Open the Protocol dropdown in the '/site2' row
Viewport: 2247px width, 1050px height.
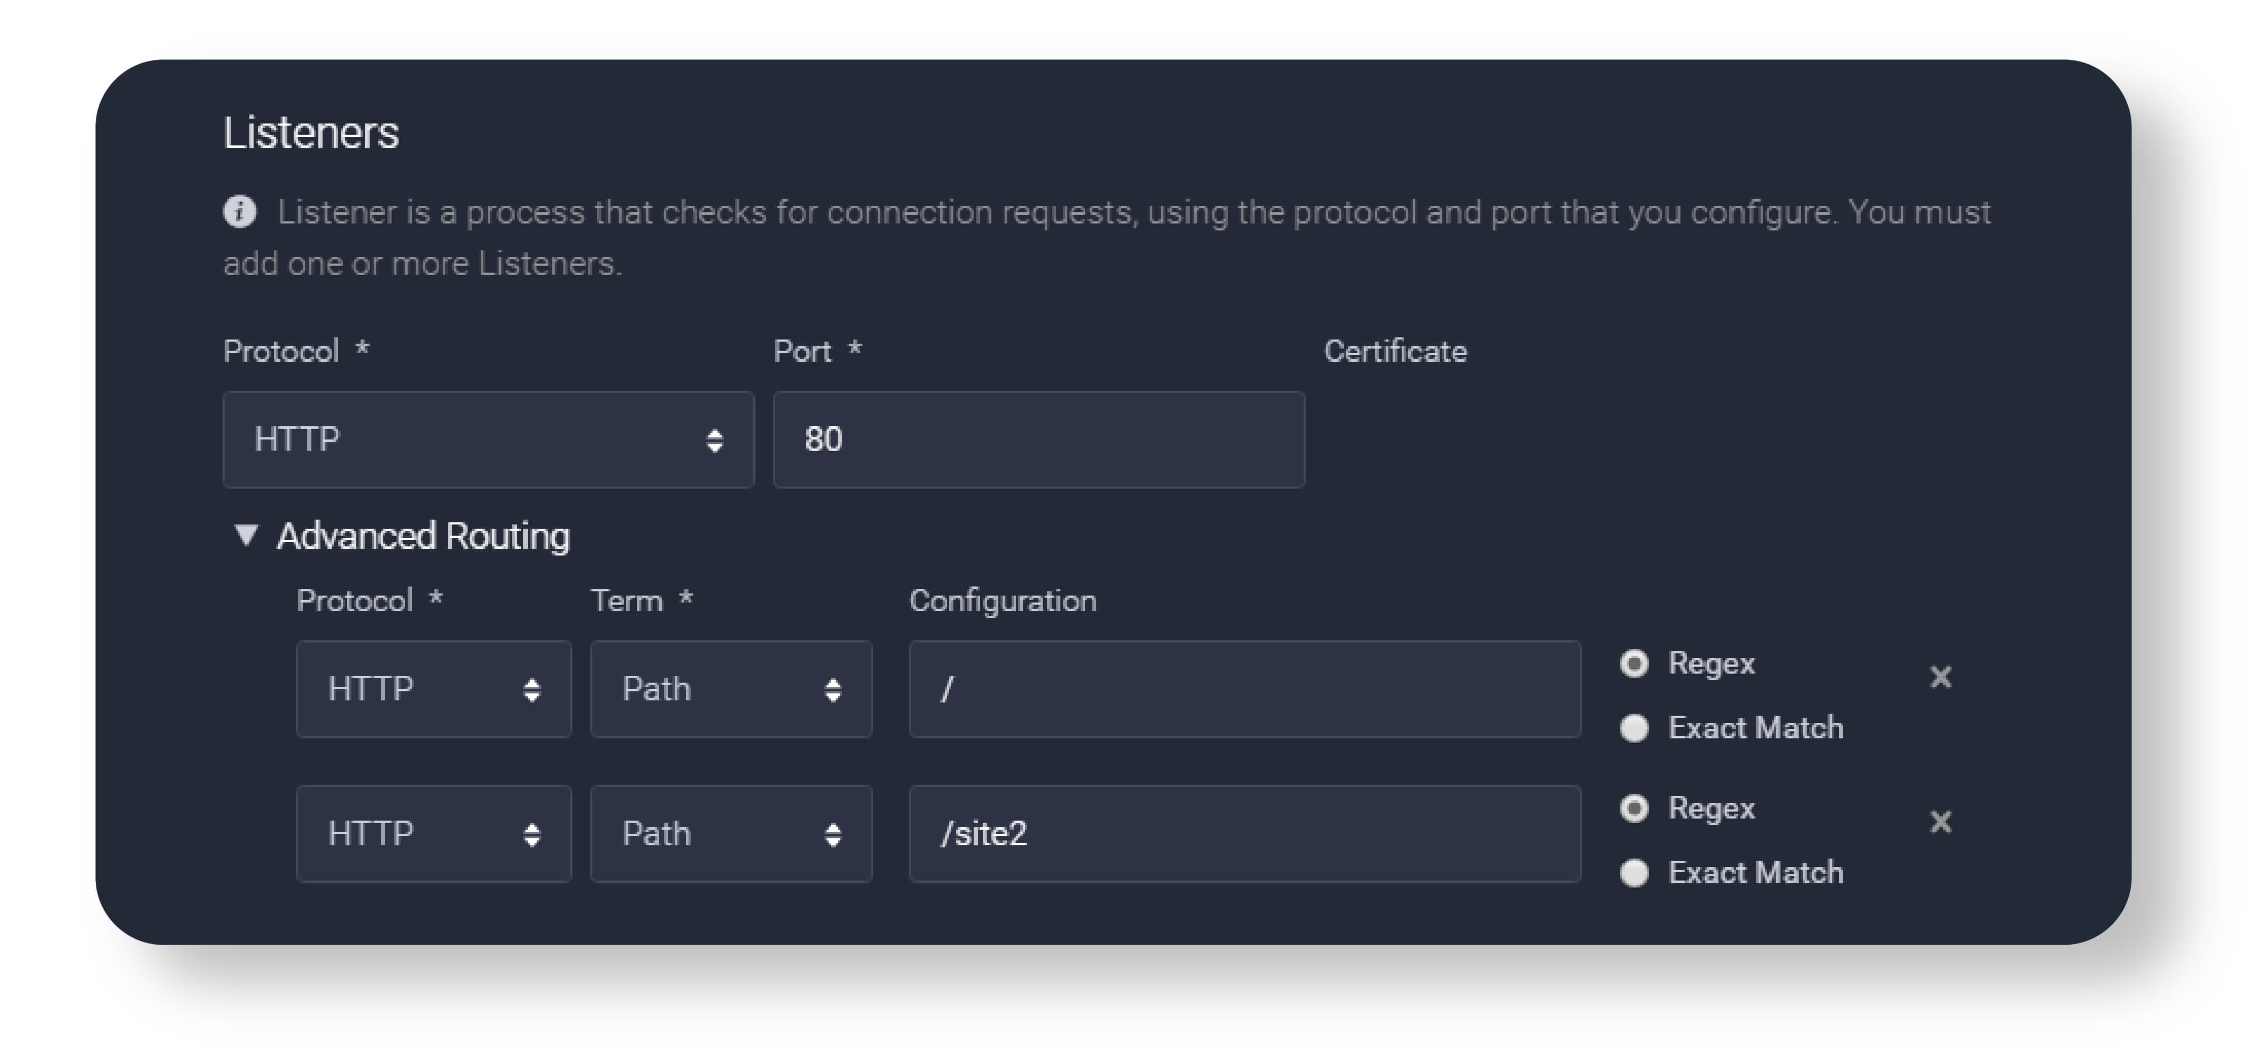[433, 834]
